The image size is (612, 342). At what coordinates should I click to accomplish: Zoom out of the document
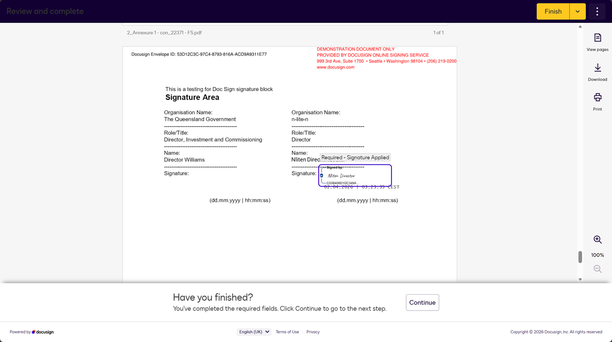tap(597, 269)
